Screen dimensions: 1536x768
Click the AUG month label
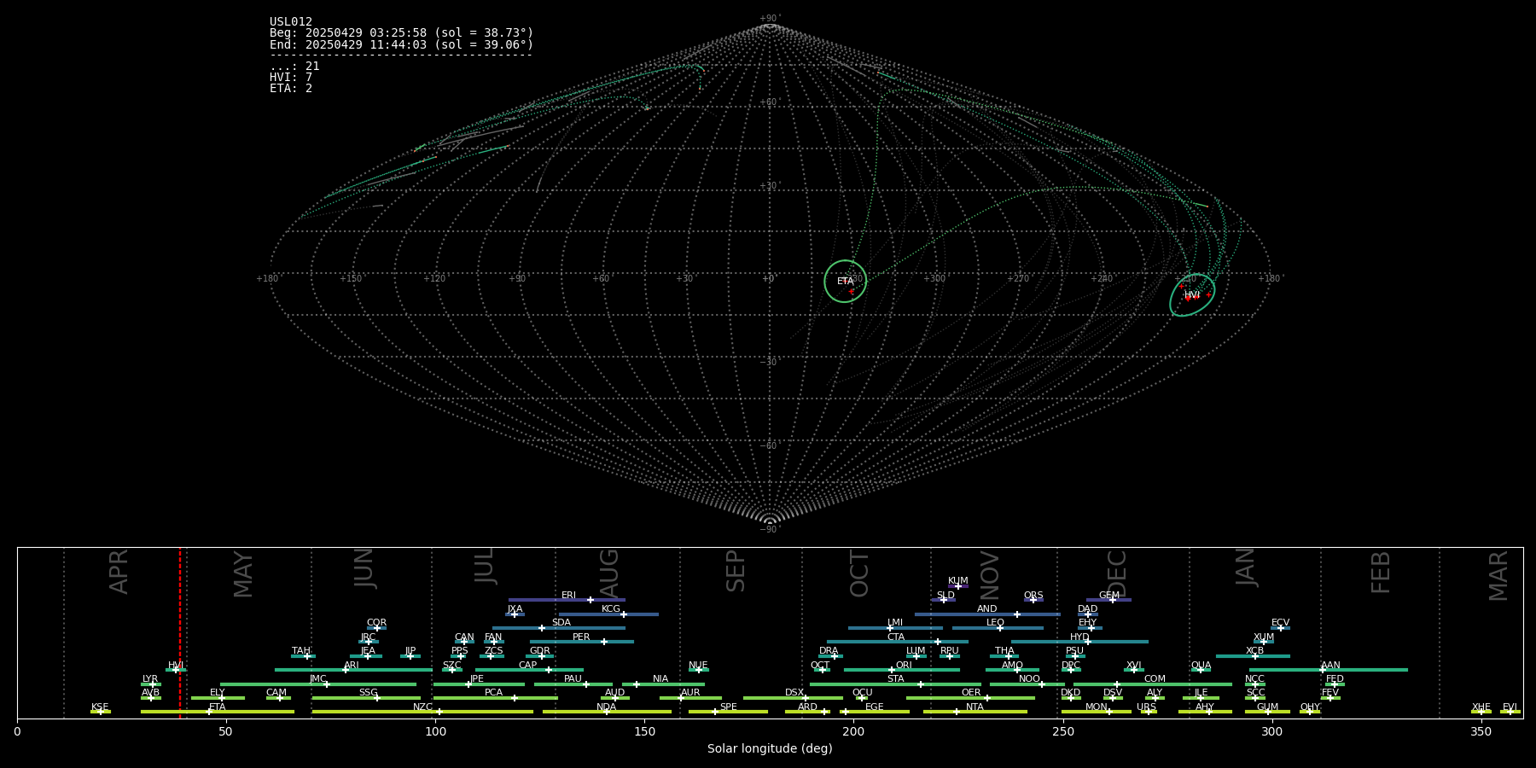coord(609,573)
